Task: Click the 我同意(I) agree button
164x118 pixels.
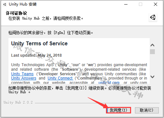Action: click(118, 110)
